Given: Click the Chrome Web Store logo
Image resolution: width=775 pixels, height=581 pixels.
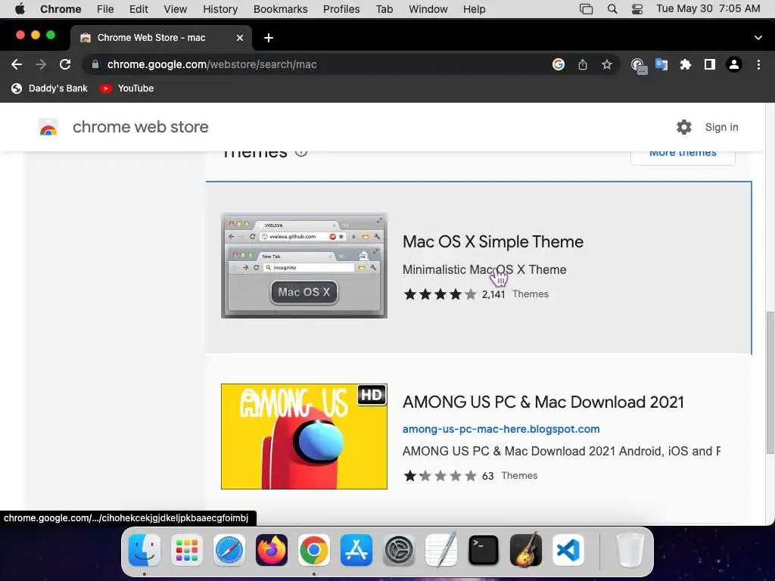Looking at the screenshot, I should click(48, 127).
